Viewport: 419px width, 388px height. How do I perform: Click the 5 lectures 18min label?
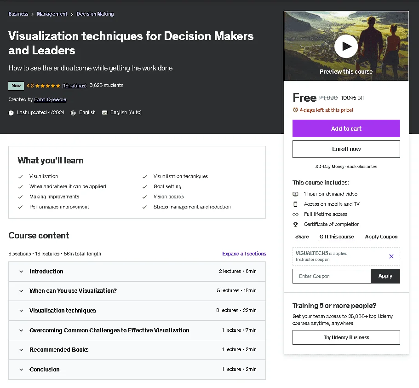click(x=236, y=291)
